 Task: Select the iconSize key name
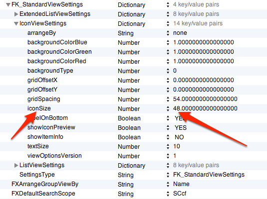(x=39, y=108)
